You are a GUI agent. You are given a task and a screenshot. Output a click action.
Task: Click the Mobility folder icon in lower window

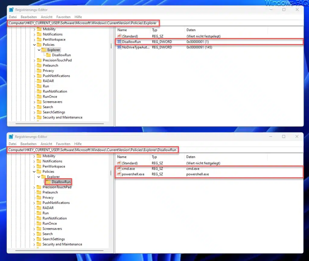(39, 156)
